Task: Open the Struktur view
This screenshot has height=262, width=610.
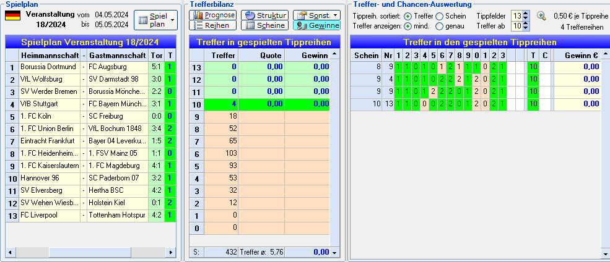Action: click(x=264, y=15)
